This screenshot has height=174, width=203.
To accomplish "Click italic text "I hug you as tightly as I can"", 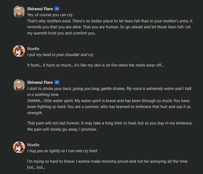I will [x=62, y=151].
